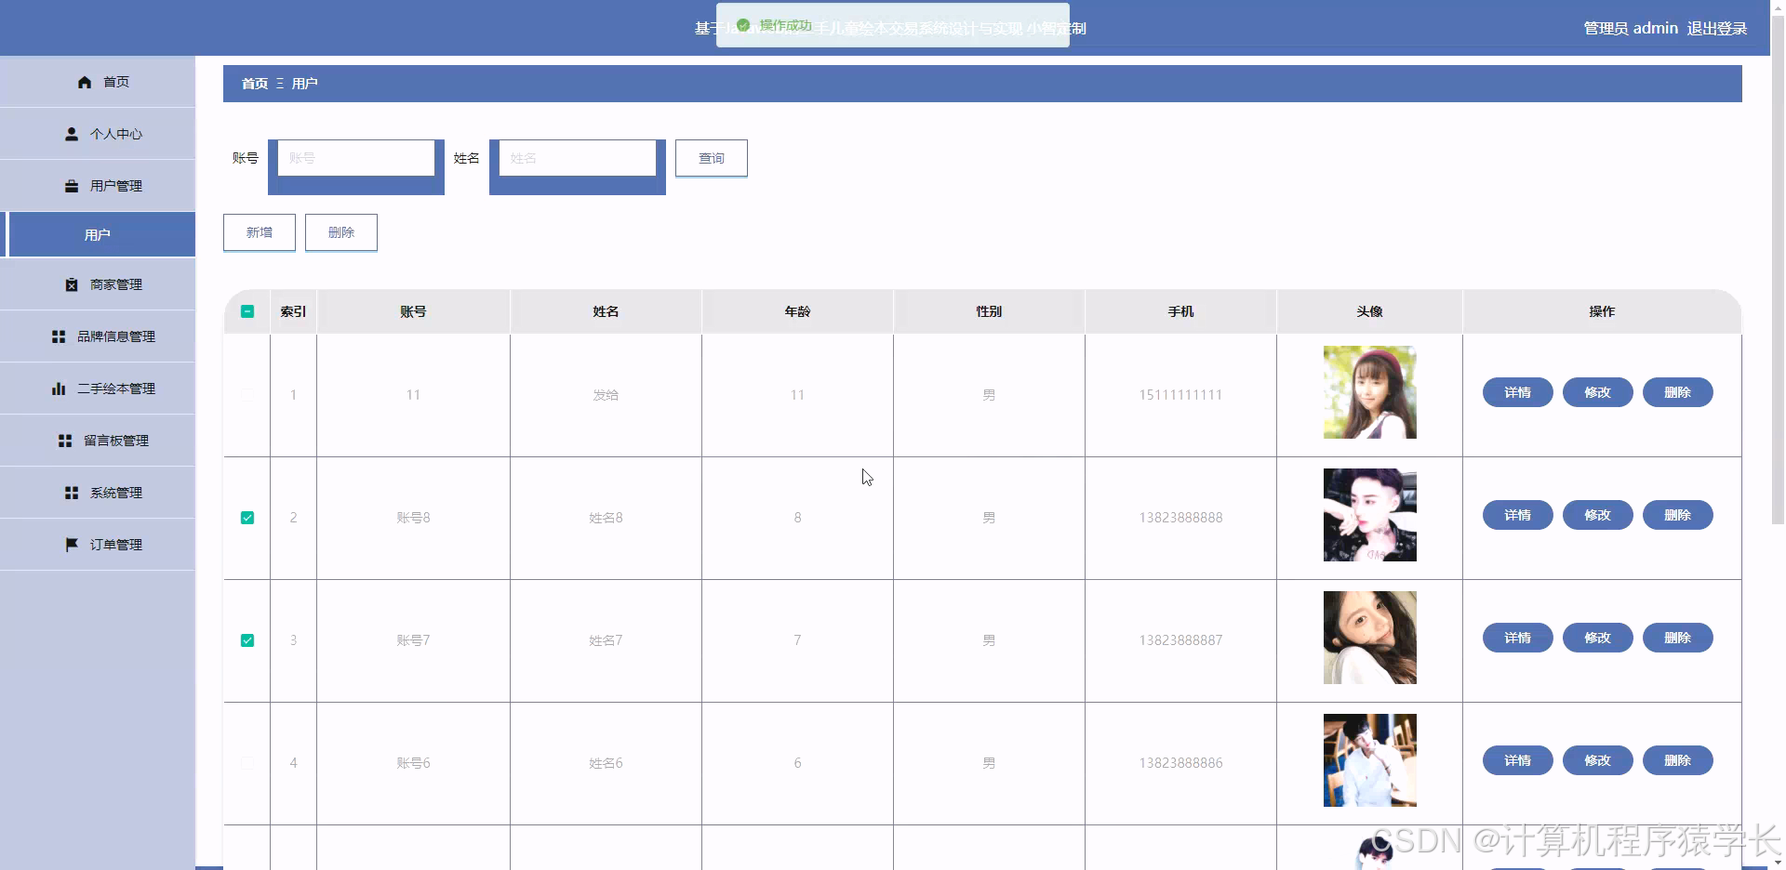Click 删除 in 账号6 row
Viewport: 1786px width, 870px height.
coord(1678,760)
